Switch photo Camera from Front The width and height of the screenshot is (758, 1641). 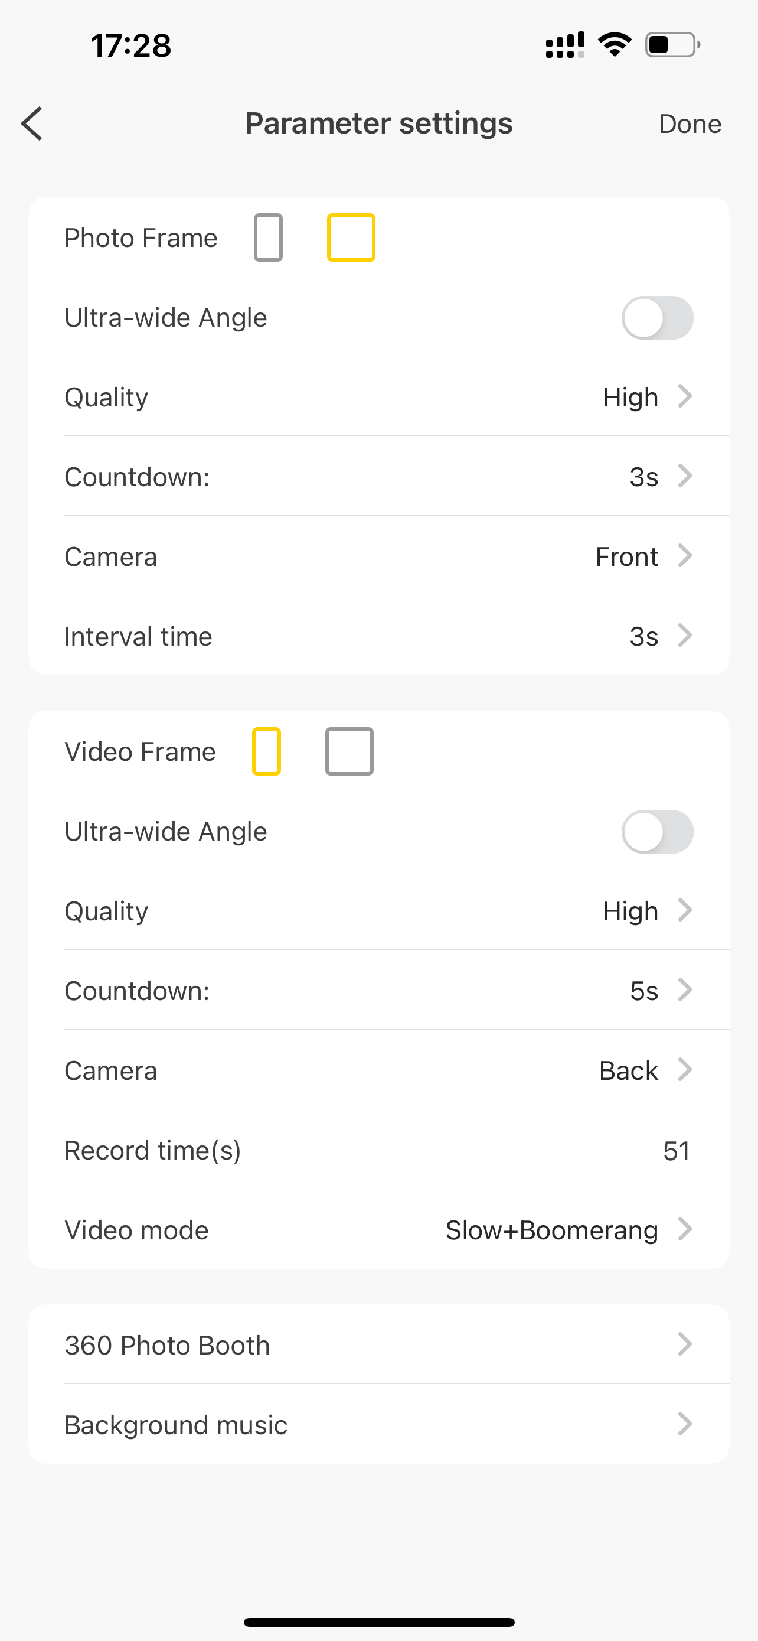click(x=643, y=556)
